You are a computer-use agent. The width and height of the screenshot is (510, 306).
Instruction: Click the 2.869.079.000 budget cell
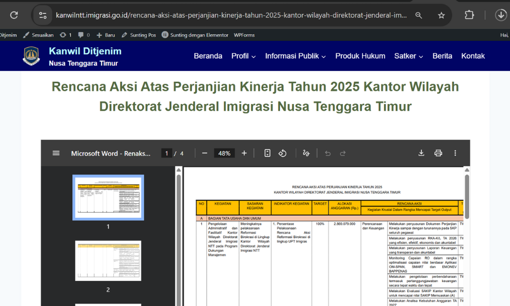pos(344,224)
